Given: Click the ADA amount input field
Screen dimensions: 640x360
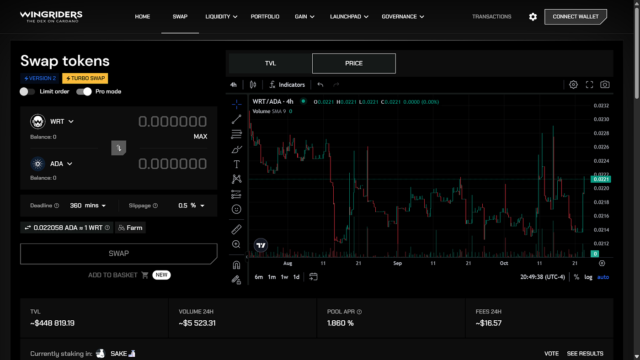Looking at the screenshot, I should [172, 164].
